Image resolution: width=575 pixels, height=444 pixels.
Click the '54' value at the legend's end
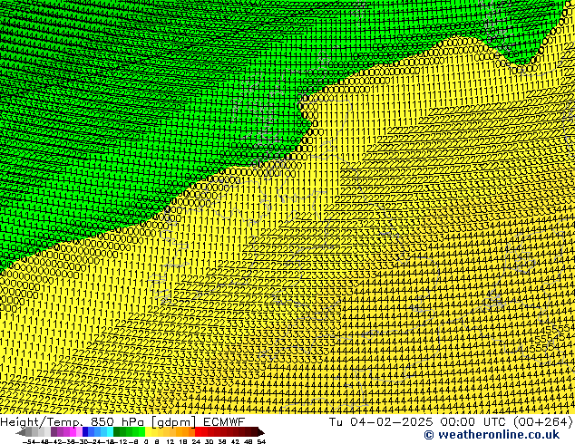pos(261,442)
